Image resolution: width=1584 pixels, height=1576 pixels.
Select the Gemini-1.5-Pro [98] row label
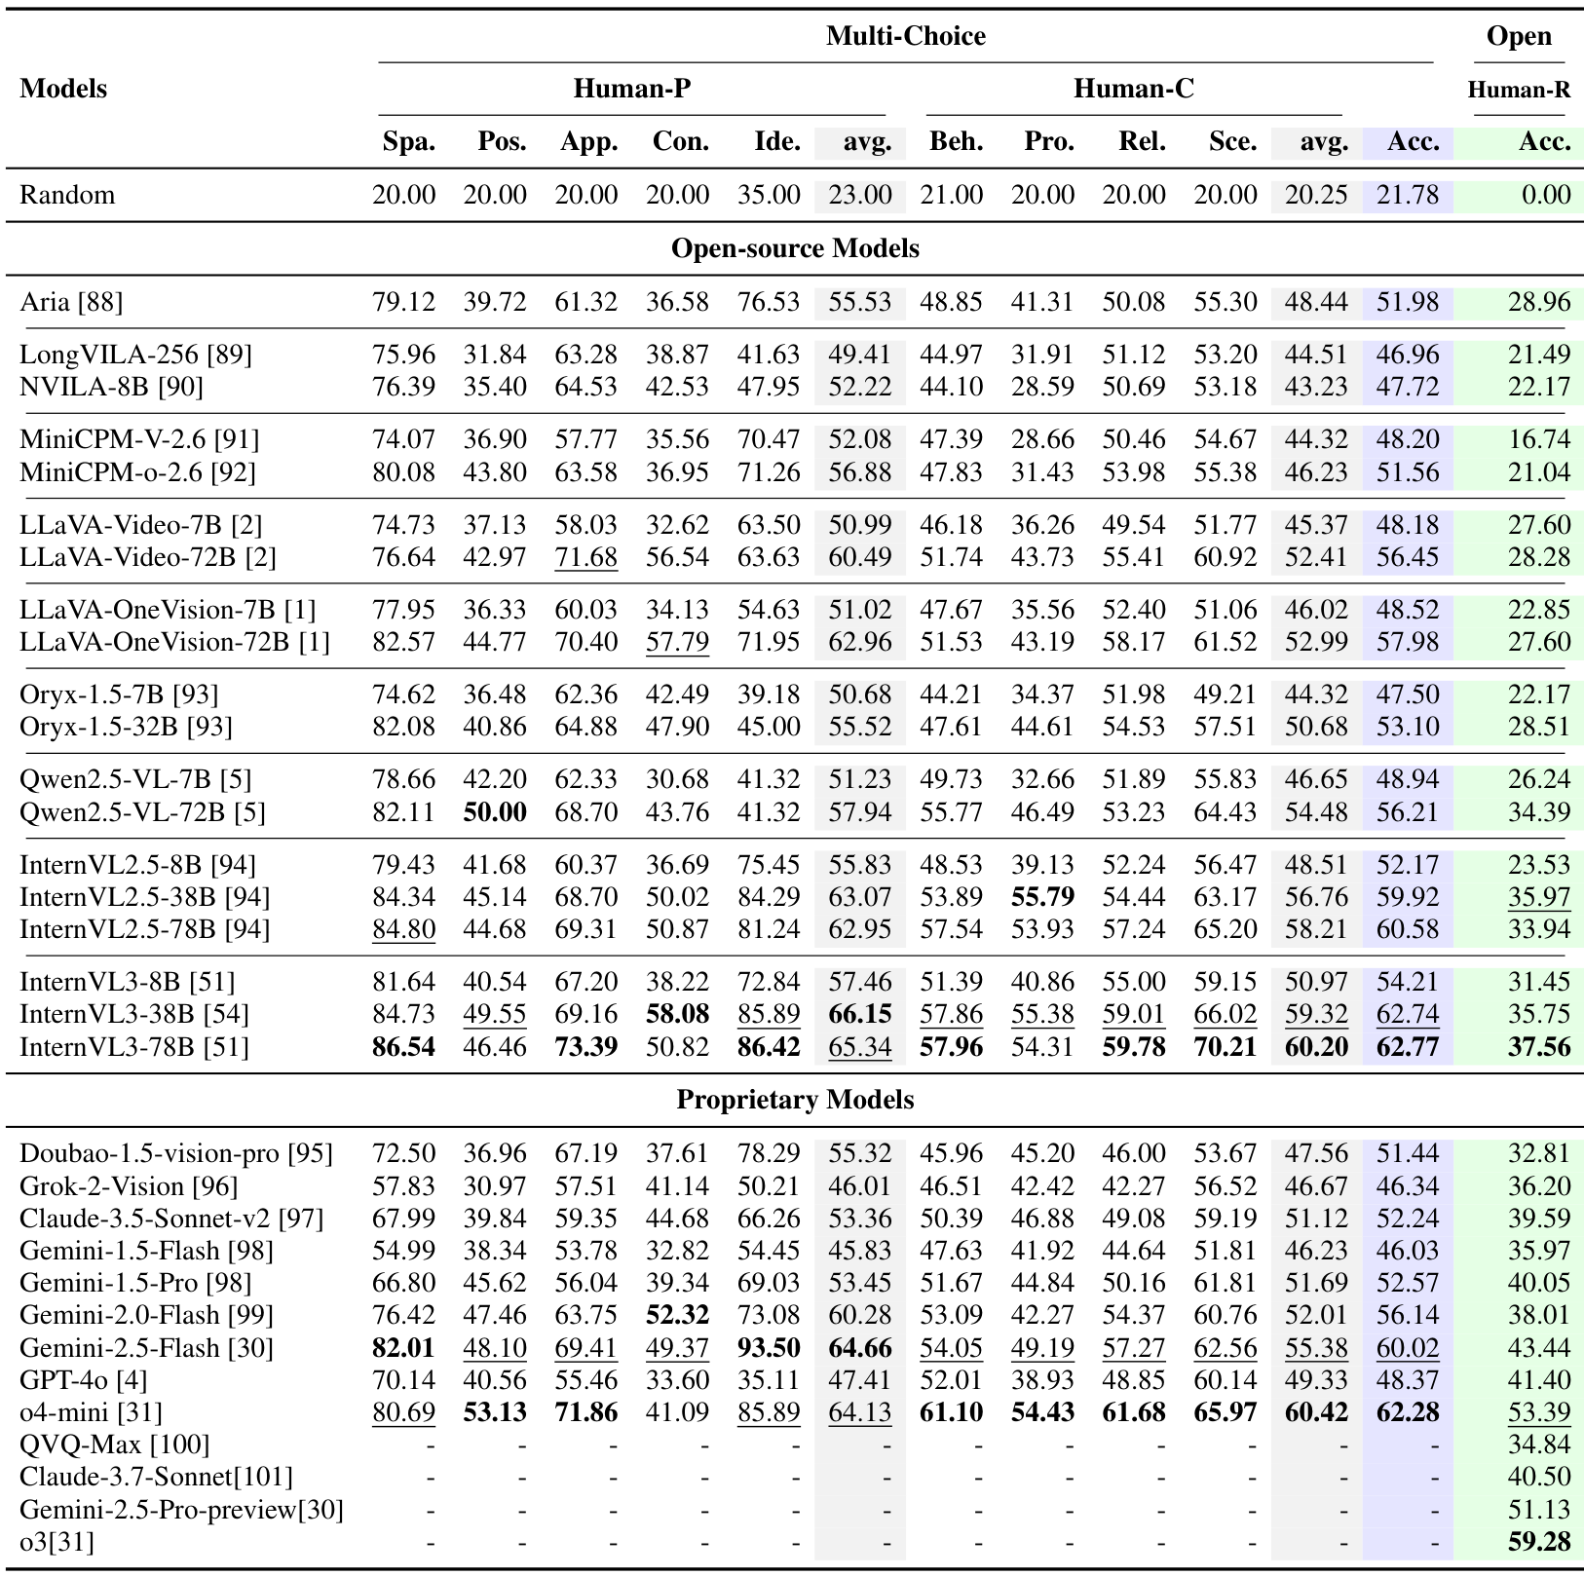[x=135, y=1283]
